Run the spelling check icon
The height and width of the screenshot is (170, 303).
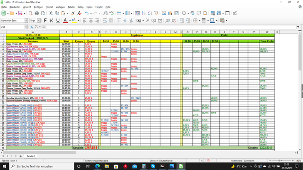112,13
